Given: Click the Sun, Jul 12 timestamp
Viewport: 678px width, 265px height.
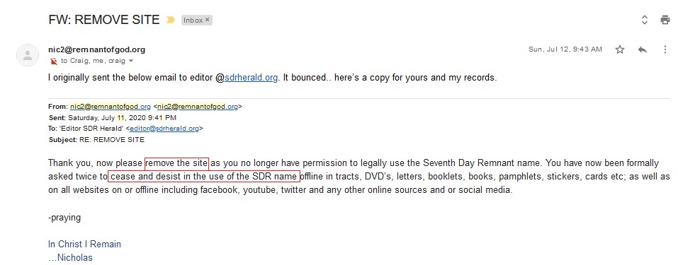Looking at the screenshot, I should click(565, 49).
